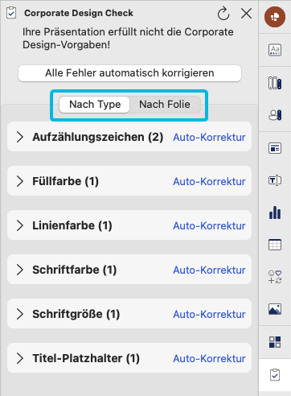Open the person with bar sidebar icon

pos(275,115)
